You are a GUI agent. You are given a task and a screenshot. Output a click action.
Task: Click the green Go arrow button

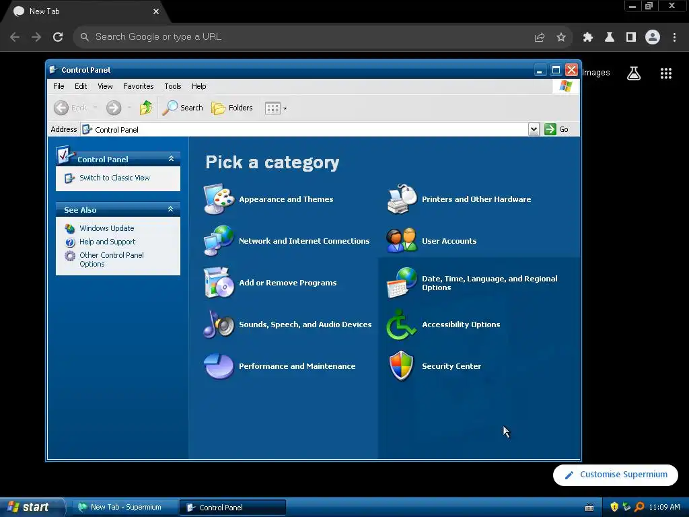[550, 129]
